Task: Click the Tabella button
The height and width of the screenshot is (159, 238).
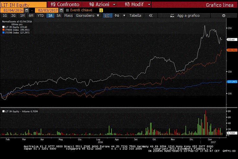Action: click(135, 15)
